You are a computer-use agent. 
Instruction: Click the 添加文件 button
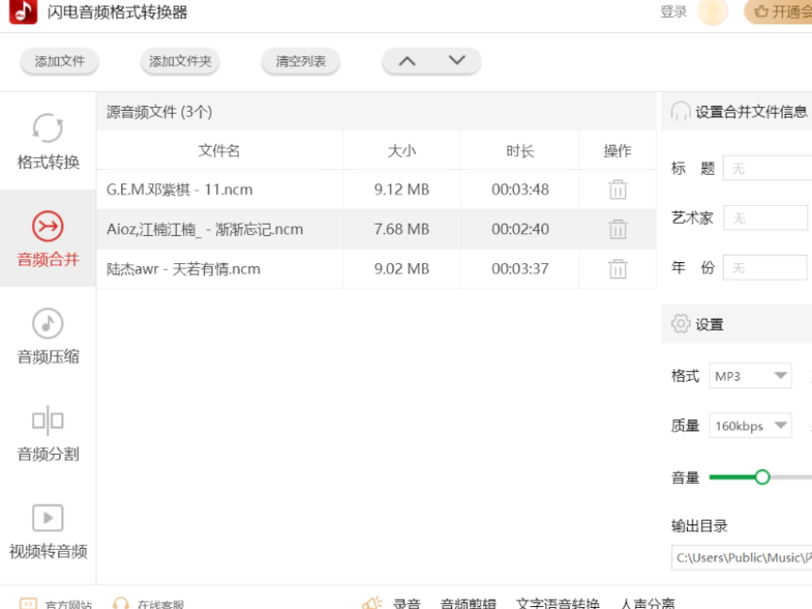(x=59, y=61)
